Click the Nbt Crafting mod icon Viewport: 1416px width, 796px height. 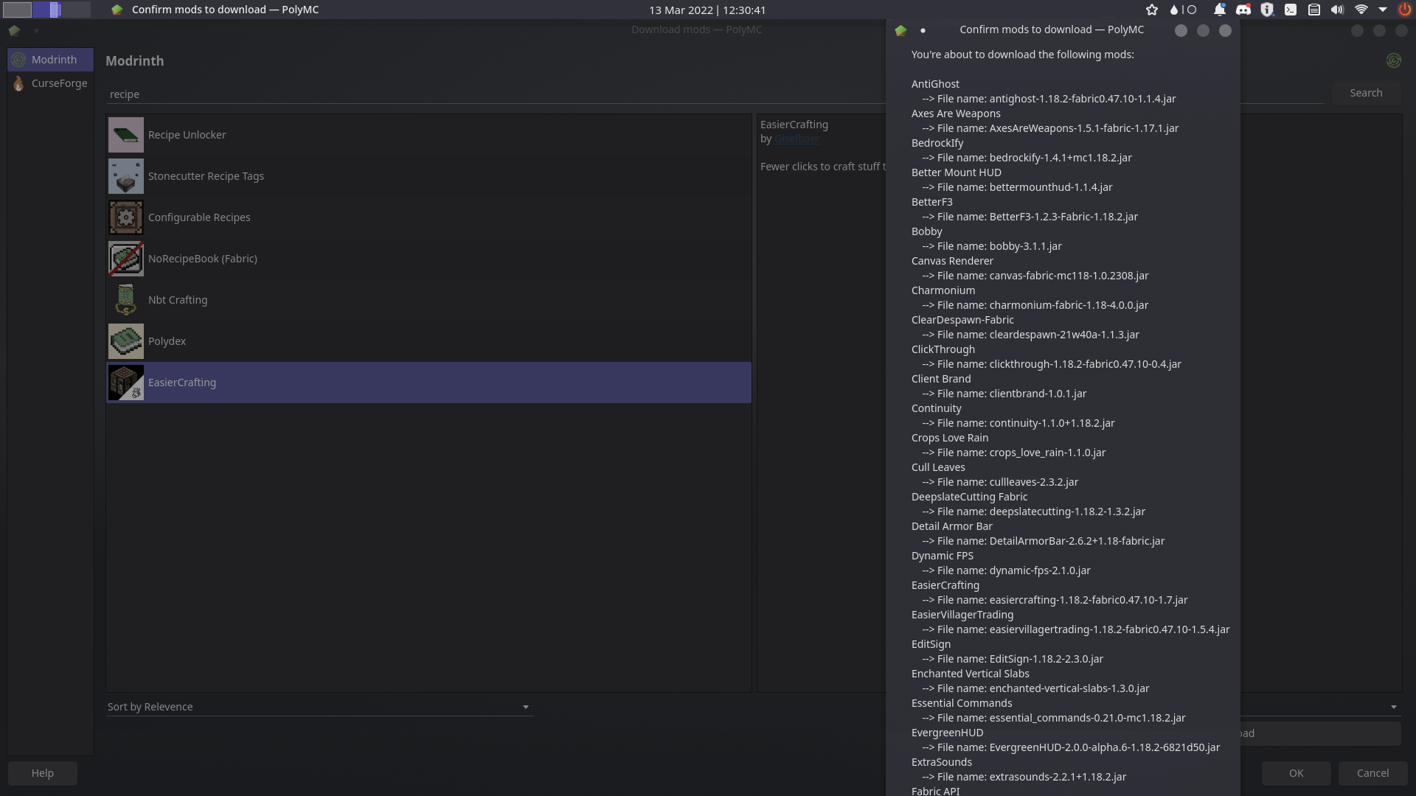tap(125, 300)
